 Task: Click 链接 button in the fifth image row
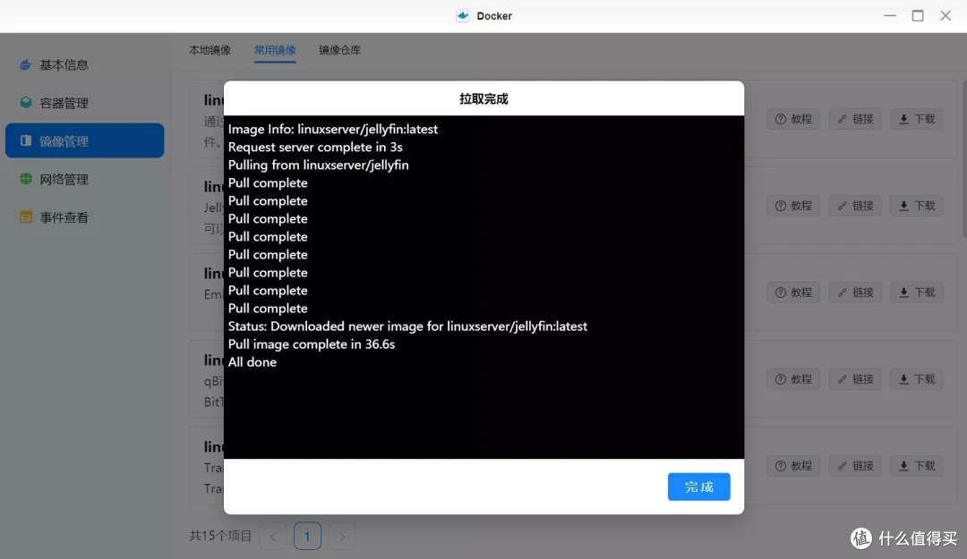(855, 466)
